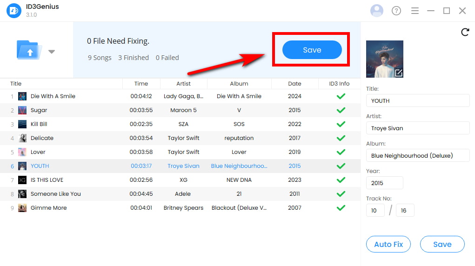Click the Auto Fix button
Screen dimensions: 475x266
click(x=388, y=244)
